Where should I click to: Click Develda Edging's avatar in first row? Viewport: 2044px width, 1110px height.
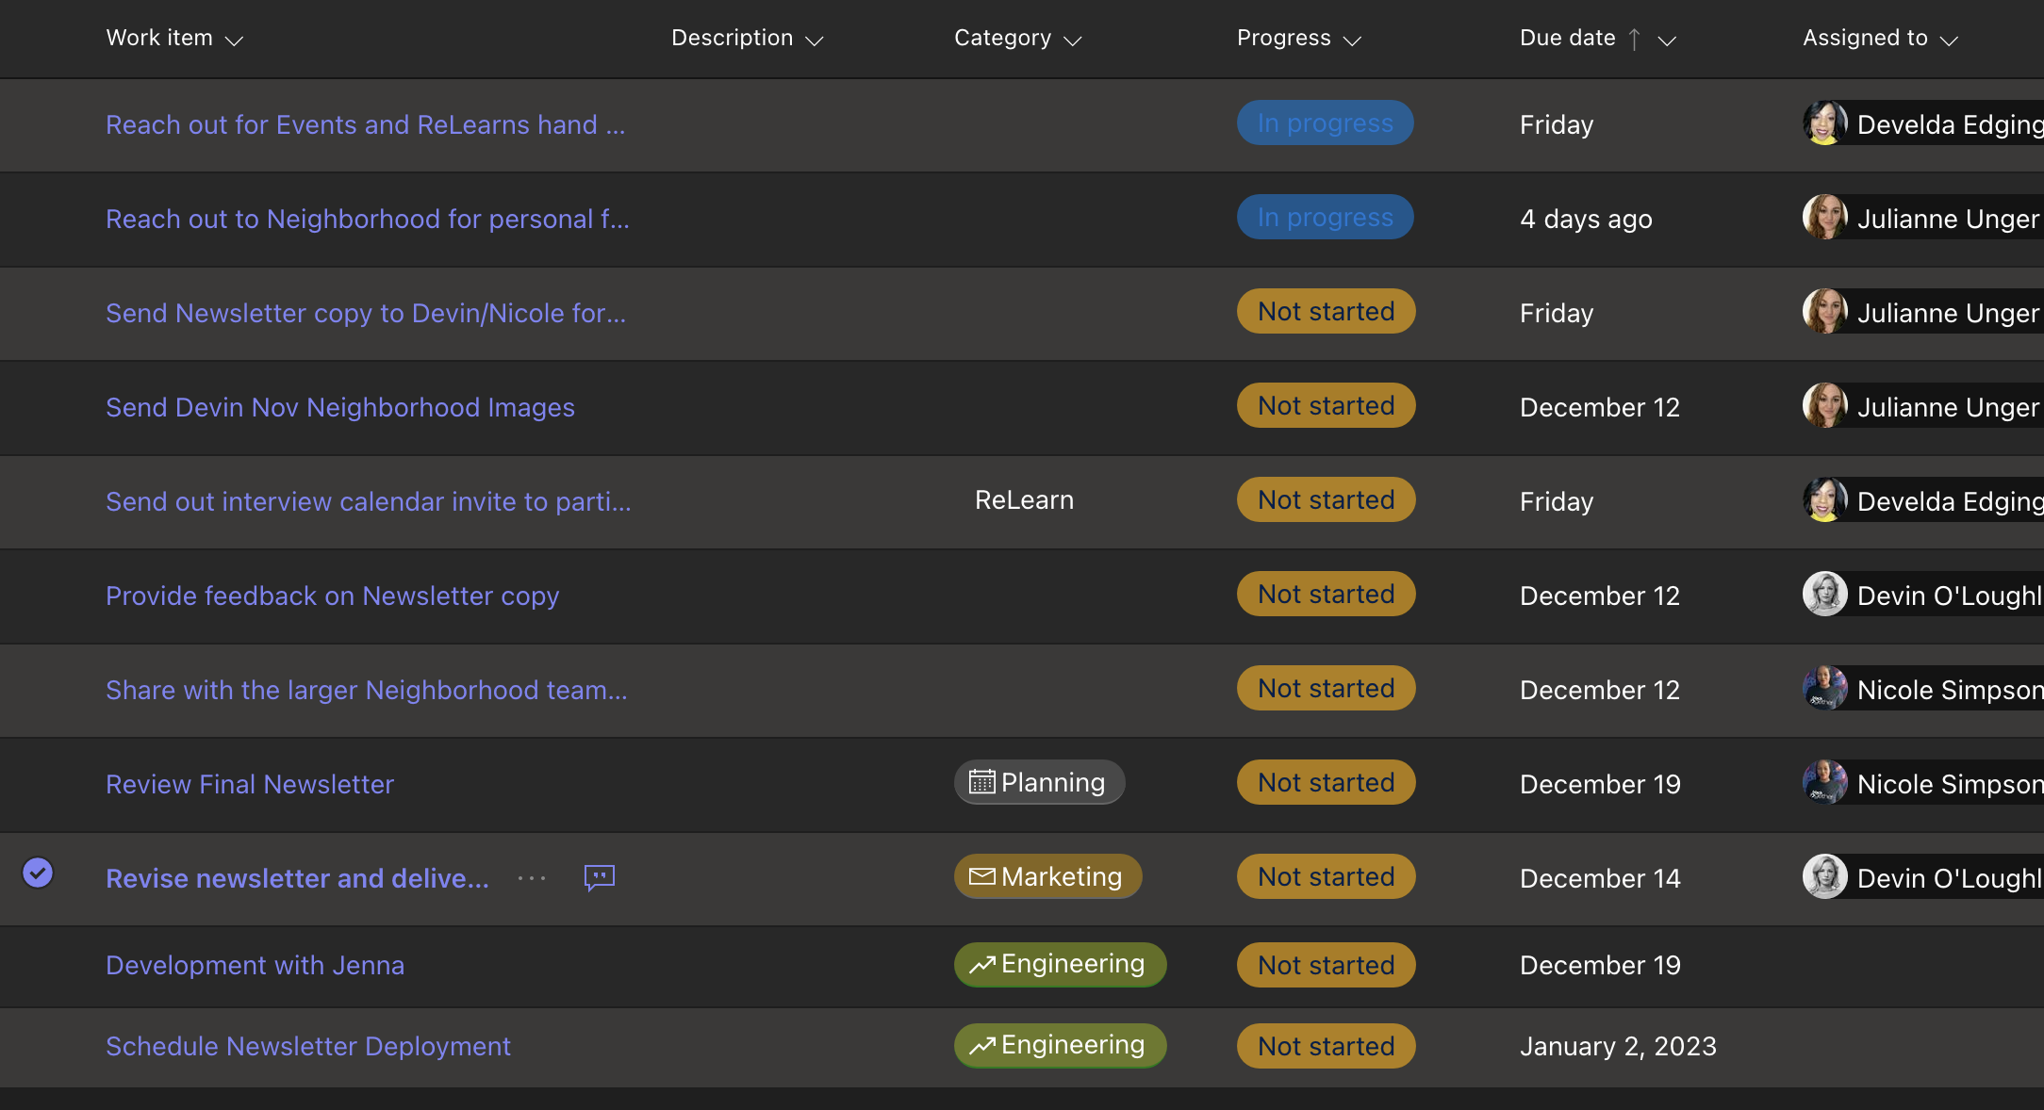(1825, 123)
